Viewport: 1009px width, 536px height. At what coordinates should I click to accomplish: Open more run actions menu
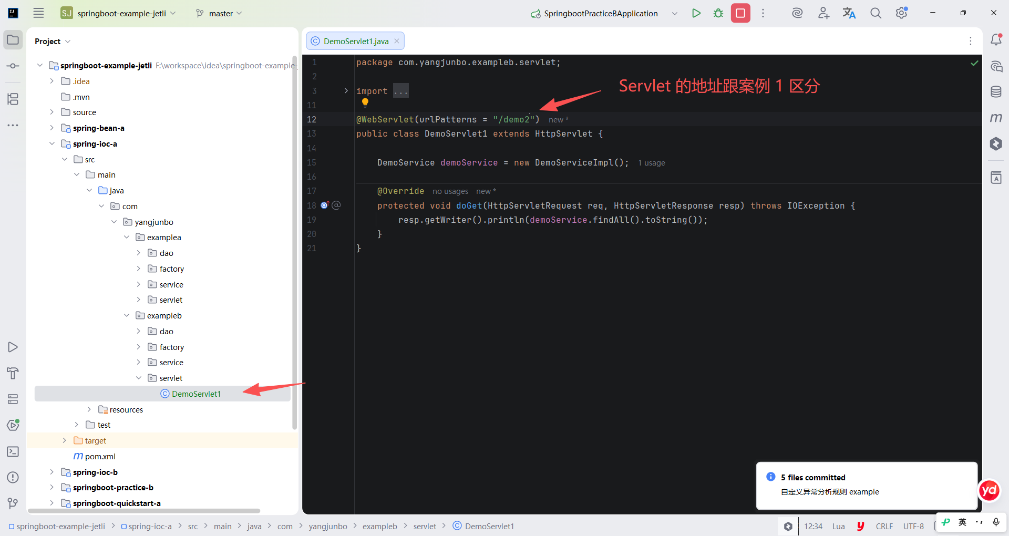pyautogui.click(x=763, y=13)
